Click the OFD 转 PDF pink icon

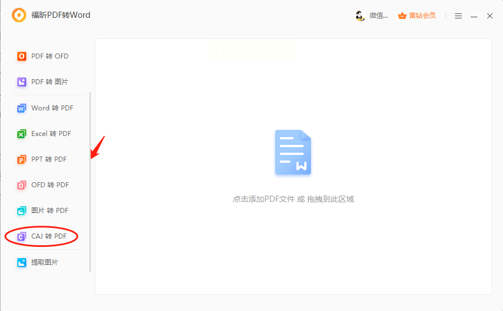tap(21, 185)
